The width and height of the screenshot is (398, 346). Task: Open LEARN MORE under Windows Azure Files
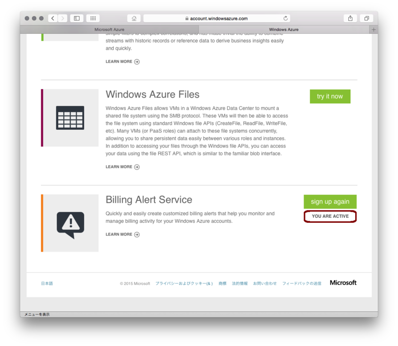tap(122, 167)
